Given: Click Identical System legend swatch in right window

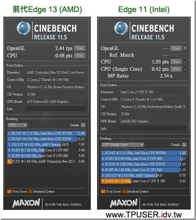Looking at the screenshot, I should [124, 191].
